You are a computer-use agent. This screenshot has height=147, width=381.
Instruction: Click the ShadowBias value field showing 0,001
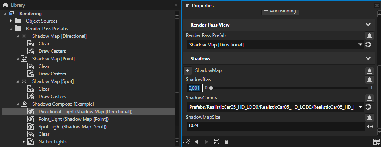point(194,88)
